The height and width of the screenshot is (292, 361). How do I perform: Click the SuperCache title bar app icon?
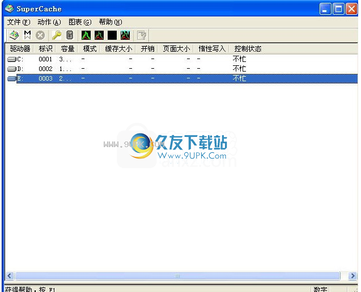tap(10, 9)
